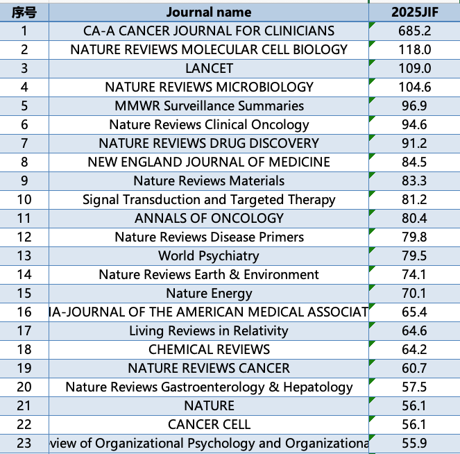Select 'Nature Reviews Earth & Environment' cell
460x454 pixels.
tap(209, 275)
